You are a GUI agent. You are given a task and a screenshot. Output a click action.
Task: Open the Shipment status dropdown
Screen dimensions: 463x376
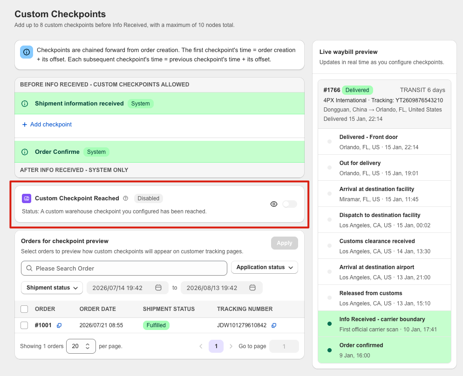coord(52,288)
